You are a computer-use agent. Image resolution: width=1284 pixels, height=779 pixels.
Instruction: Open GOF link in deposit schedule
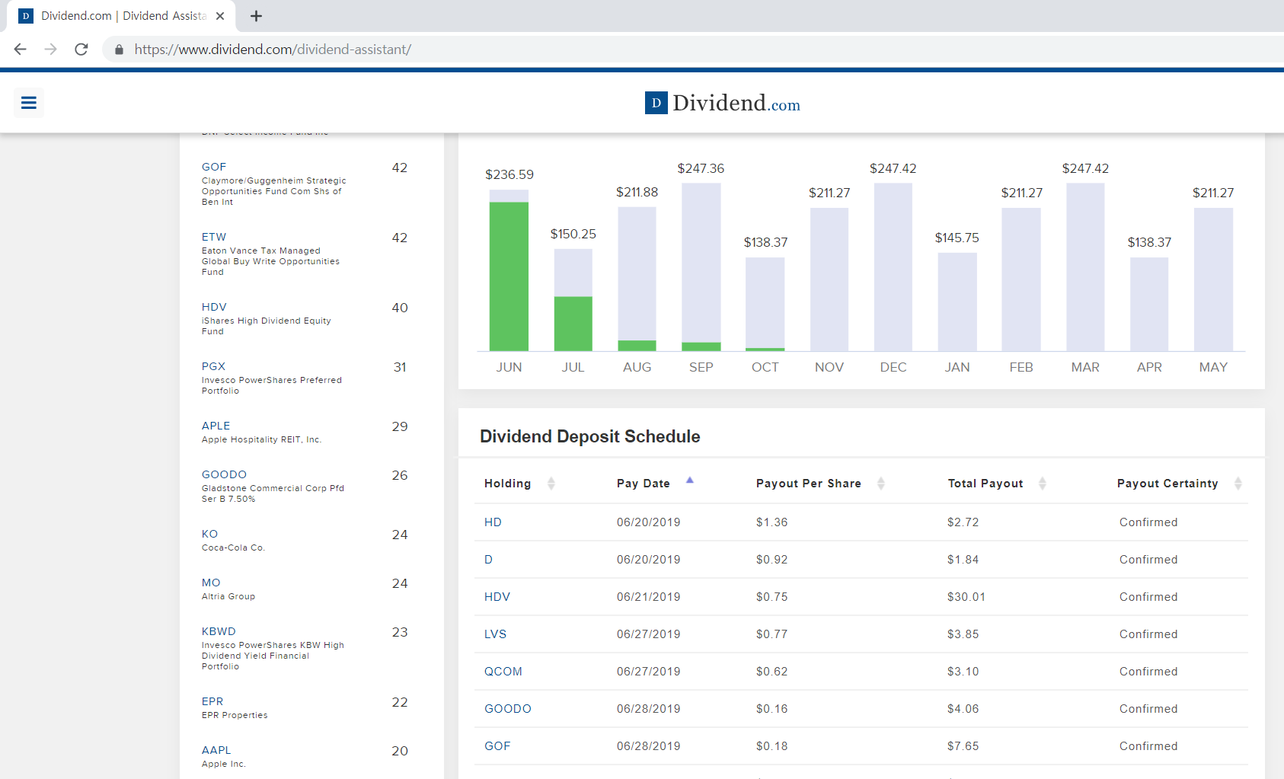click(497, 746)
